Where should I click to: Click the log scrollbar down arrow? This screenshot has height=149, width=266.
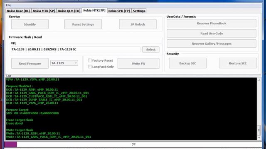tap(259, 138)
